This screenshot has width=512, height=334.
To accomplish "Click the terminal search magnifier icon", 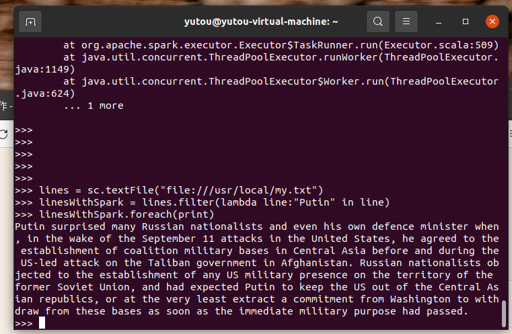I will tap(378, 22).
